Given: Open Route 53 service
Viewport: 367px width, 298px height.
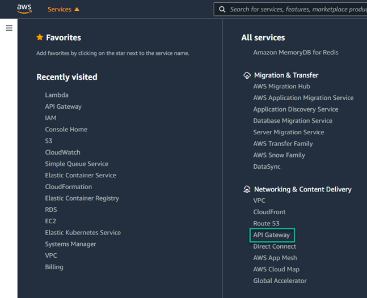Looking at the screenshot, I should (266, 223).
